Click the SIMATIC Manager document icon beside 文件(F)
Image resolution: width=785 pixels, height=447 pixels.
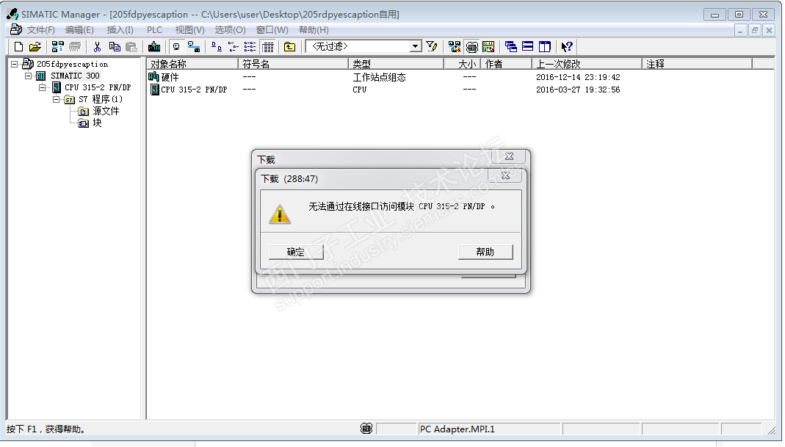point(16,30)
